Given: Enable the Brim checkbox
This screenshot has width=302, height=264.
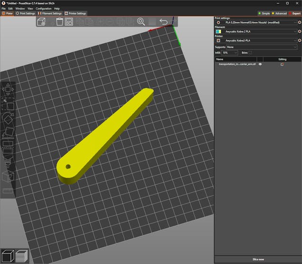Looking at the screenshot, I should (250, 53).
